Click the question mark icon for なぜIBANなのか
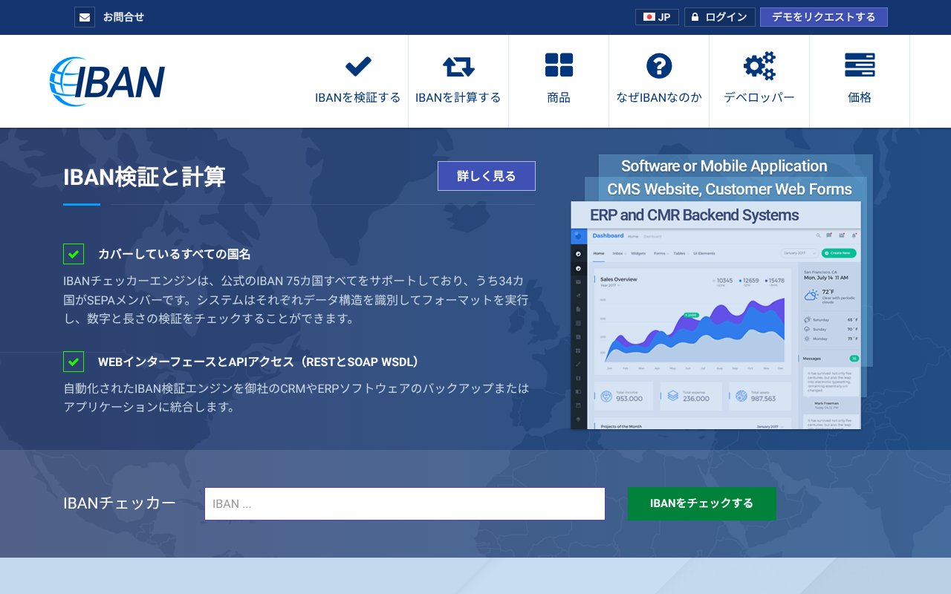The width and height of the screenshot is (951, 594). pos(659,66)
